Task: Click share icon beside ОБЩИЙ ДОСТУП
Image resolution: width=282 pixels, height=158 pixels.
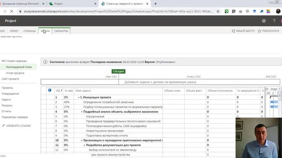Action: (x=234, y=31)
